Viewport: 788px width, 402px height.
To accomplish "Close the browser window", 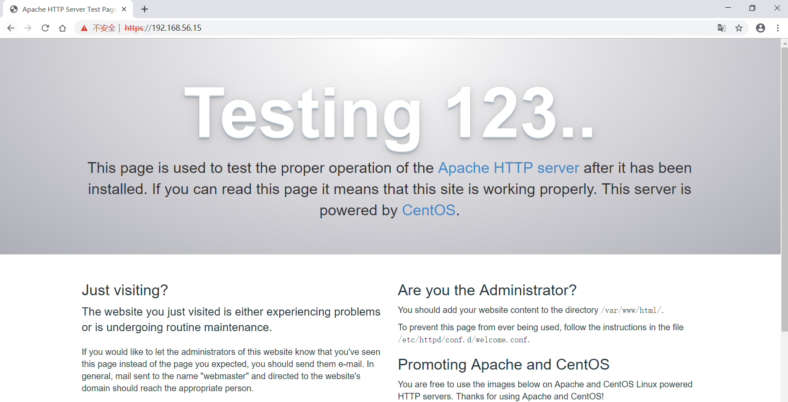I will 777,8.
